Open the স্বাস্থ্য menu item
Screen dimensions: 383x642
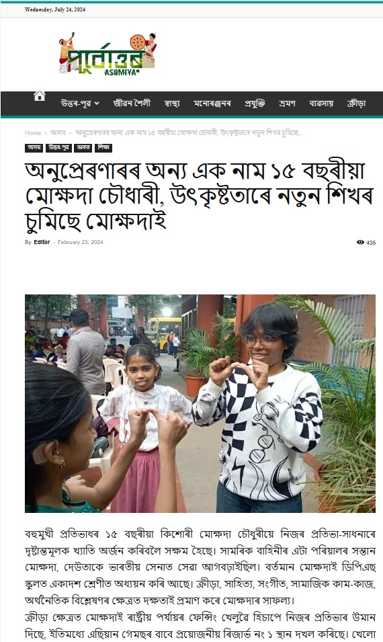[x=172, y=104]
